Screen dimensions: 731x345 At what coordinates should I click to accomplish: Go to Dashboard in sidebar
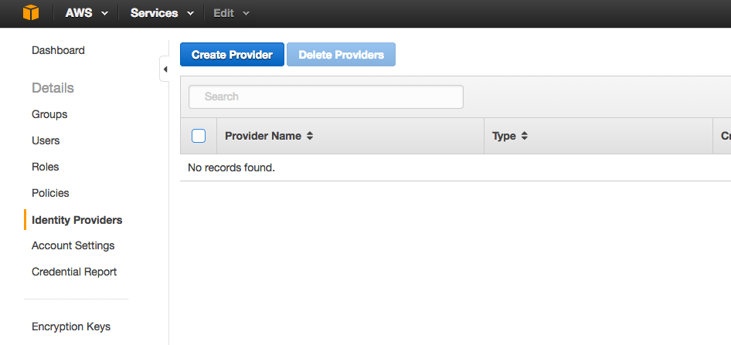(x=58, y=50)
